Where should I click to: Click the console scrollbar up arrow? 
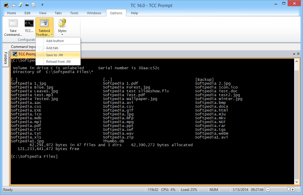pos(296,61)
